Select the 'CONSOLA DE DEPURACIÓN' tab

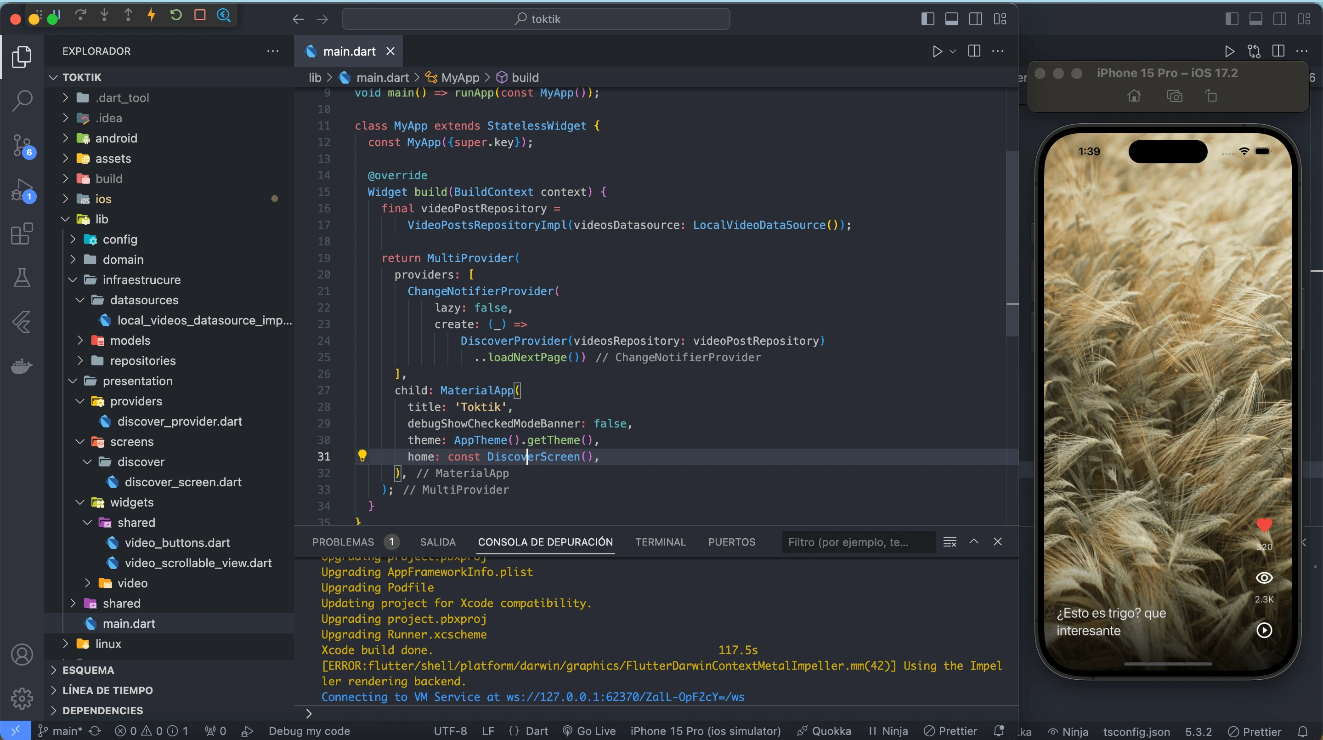coord(545,542)
